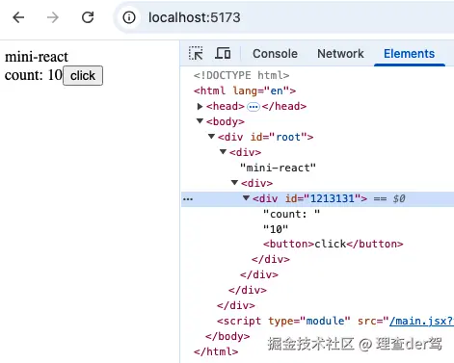Select the Elements tab
The height and width of the screenshot is (363, 454).
coord(409,54)
